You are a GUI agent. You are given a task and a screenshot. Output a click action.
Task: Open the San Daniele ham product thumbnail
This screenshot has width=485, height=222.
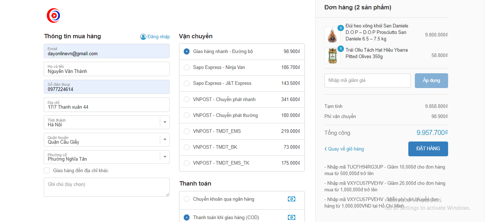(332, 35)
